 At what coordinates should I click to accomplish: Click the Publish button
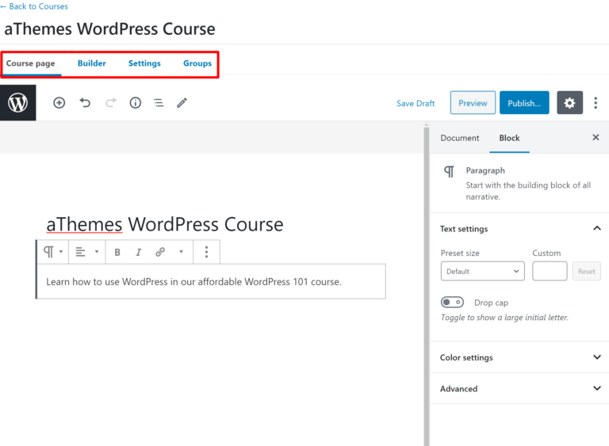524,103
